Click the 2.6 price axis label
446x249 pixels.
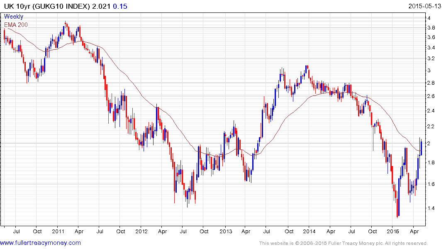point(431,96)
